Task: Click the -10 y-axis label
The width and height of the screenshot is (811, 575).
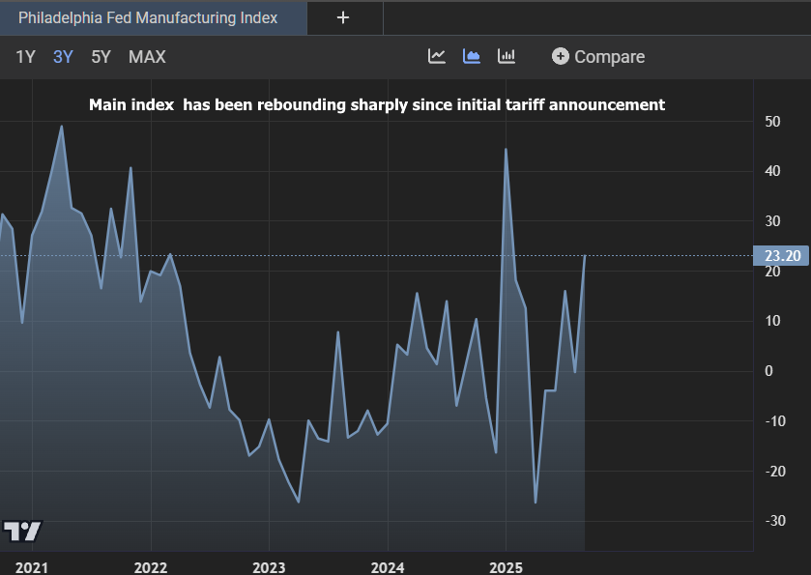Action: 775,421
